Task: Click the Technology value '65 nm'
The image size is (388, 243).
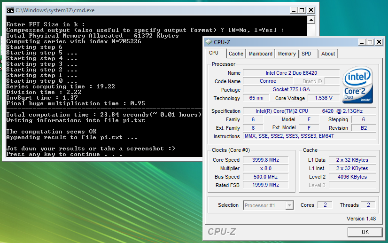Action: pyautogui.click(x=256, y=98)
